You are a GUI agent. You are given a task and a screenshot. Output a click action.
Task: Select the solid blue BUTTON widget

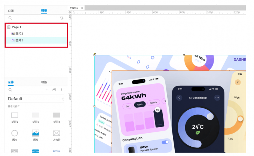tap(36, 151)
